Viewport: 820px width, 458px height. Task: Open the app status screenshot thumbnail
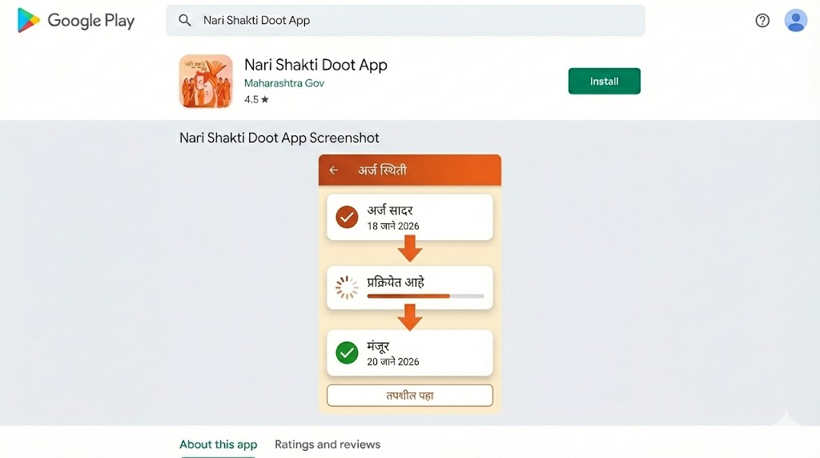point(409,283)
